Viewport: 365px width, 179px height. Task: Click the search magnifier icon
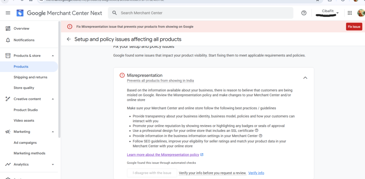(114, 13)
